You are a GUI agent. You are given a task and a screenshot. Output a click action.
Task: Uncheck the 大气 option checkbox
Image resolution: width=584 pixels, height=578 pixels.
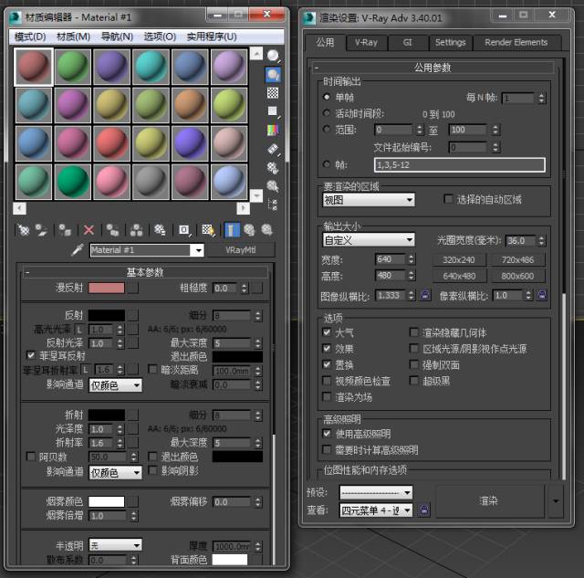[328, 333]
